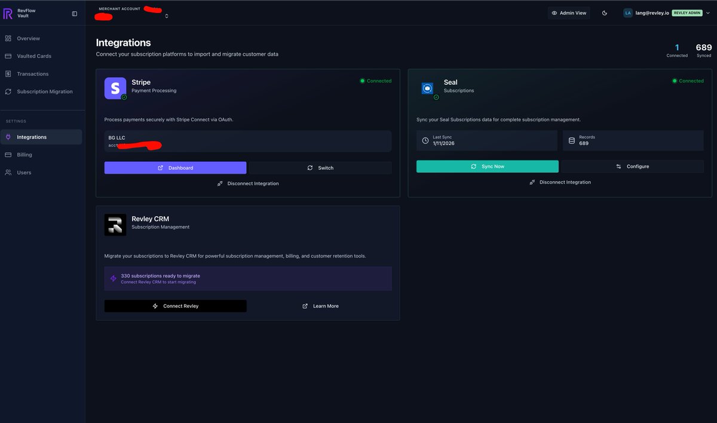
Task: Click the sync arrows icon on Sync Now
Action: (x=474, y=167)
